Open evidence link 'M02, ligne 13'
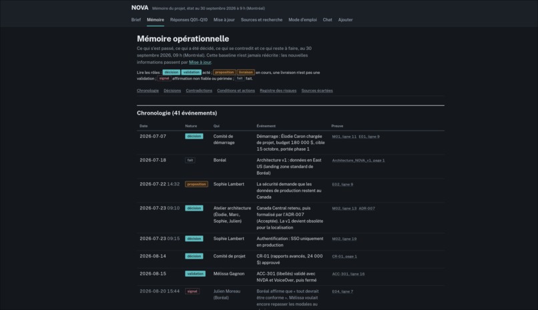This screenshot has height=310, width=538. click(x=344, y=208)
